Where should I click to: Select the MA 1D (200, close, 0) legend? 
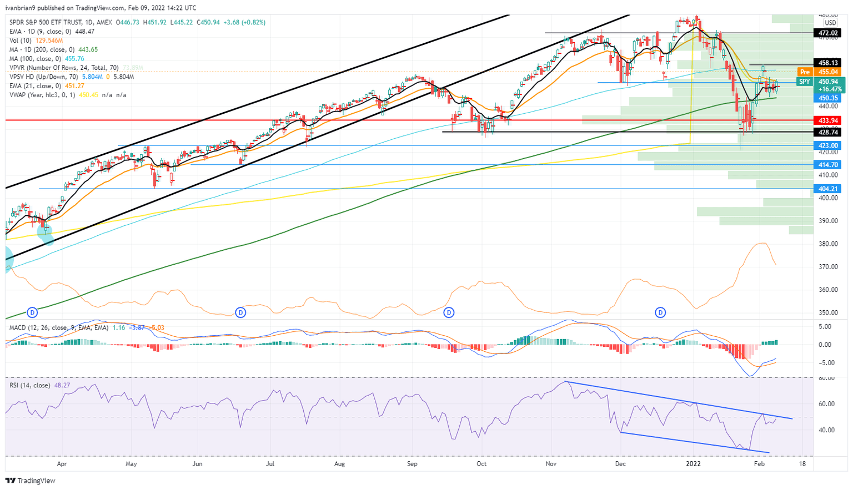(42, 49)
